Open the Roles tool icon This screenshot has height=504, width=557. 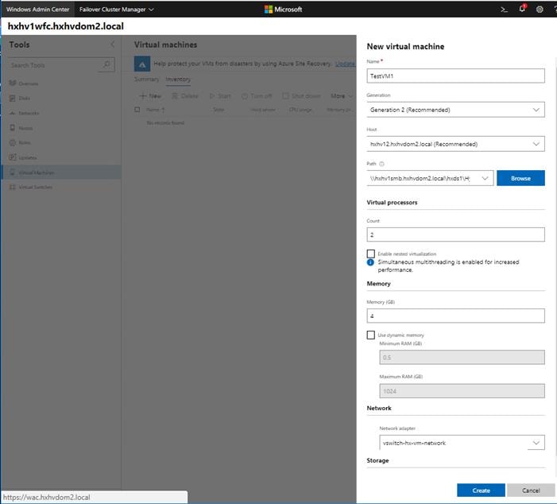click(x=13, y=142)
